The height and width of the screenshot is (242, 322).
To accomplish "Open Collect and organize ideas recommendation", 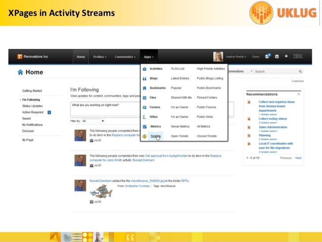I will pos(276,106).
